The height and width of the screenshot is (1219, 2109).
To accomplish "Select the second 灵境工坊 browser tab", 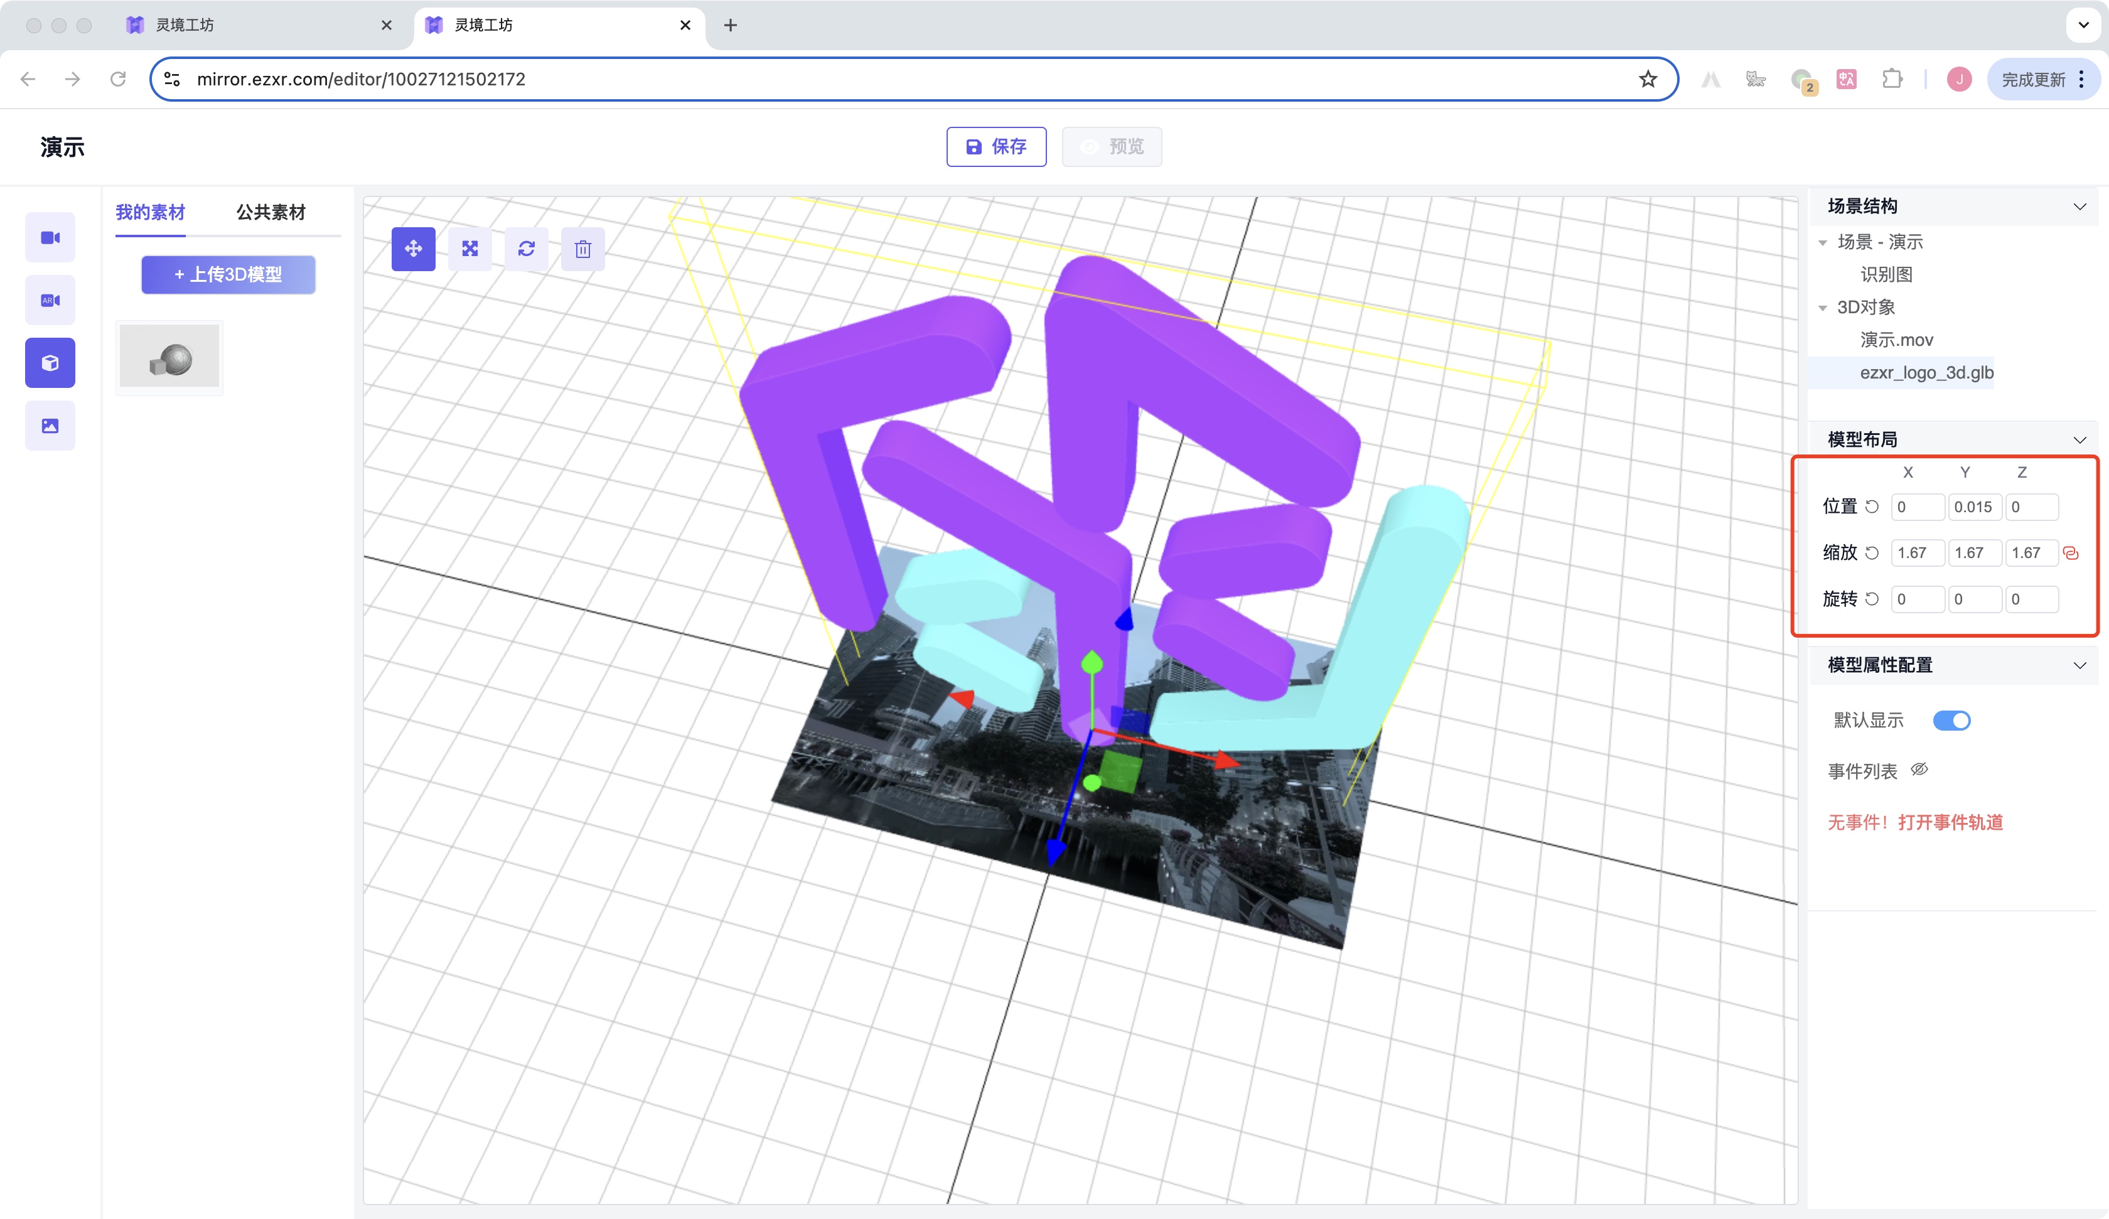I will pos(559,25).
